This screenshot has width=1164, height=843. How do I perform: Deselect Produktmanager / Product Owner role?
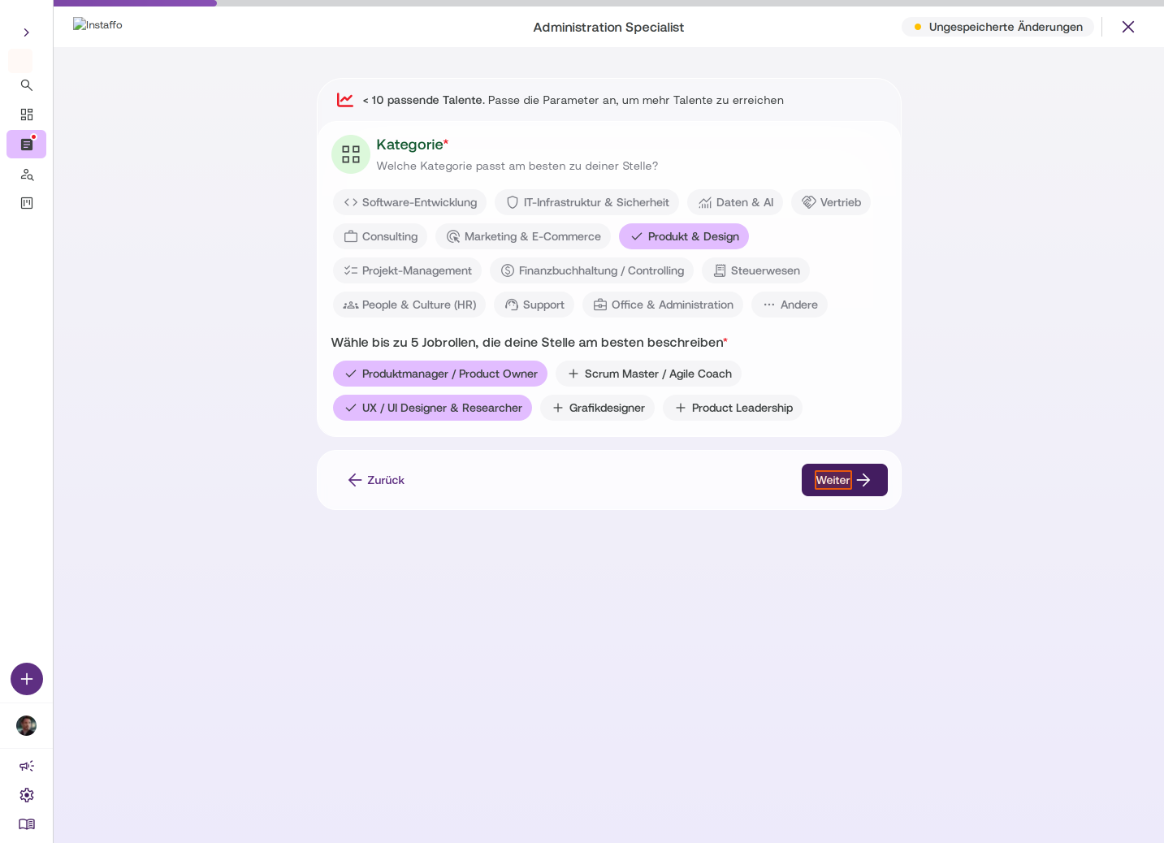440,374
